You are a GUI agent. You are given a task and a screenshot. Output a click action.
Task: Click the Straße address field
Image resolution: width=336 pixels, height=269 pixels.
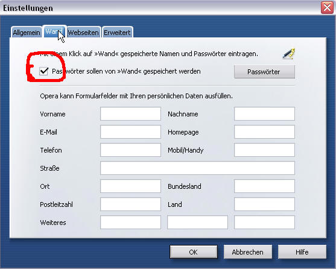click(197, 168)
